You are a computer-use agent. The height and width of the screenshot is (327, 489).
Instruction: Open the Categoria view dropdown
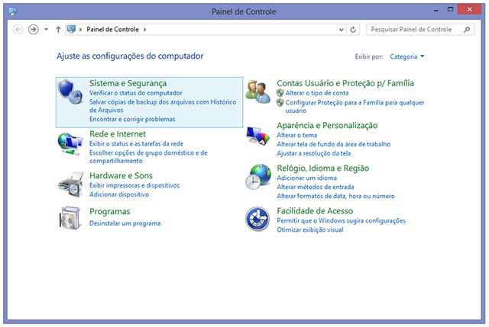[x=407, y=56]
